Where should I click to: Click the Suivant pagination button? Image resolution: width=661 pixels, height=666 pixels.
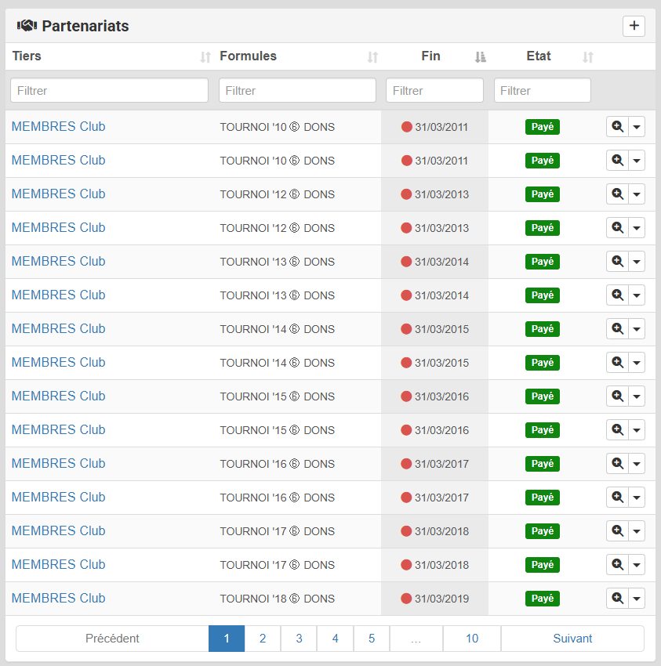pyautogui.click(x=572, y=639)
